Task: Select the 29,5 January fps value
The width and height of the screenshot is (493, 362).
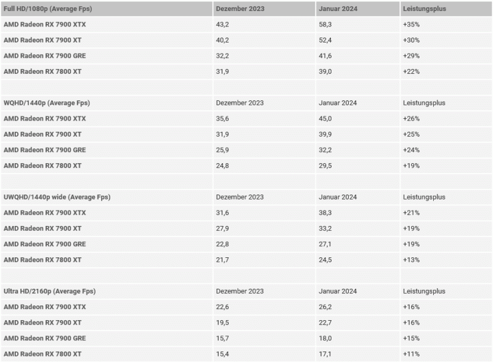Action: pos(327,166)
